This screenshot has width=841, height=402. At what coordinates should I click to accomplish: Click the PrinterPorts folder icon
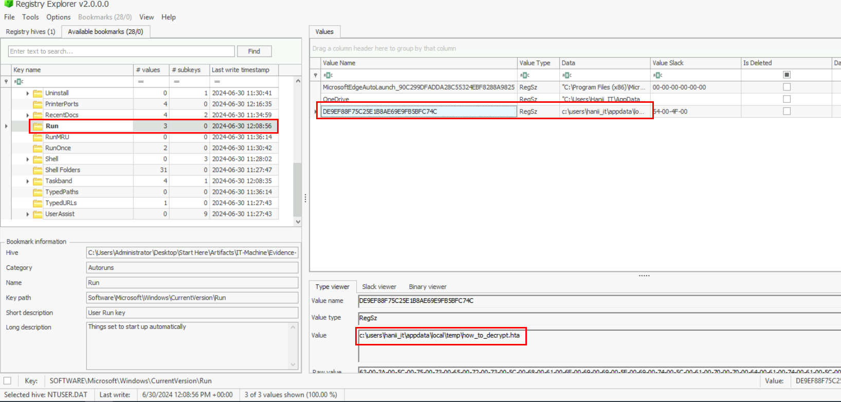coord(38,104)
